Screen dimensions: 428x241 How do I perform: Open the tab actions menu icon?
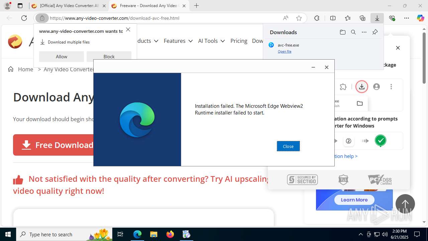[x=20, y=6]
